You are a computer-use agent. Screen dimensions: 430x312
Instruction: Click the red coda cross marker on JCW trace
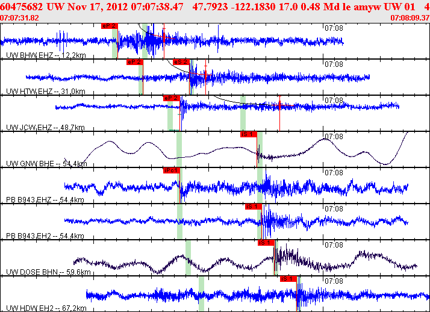(279, 105)
